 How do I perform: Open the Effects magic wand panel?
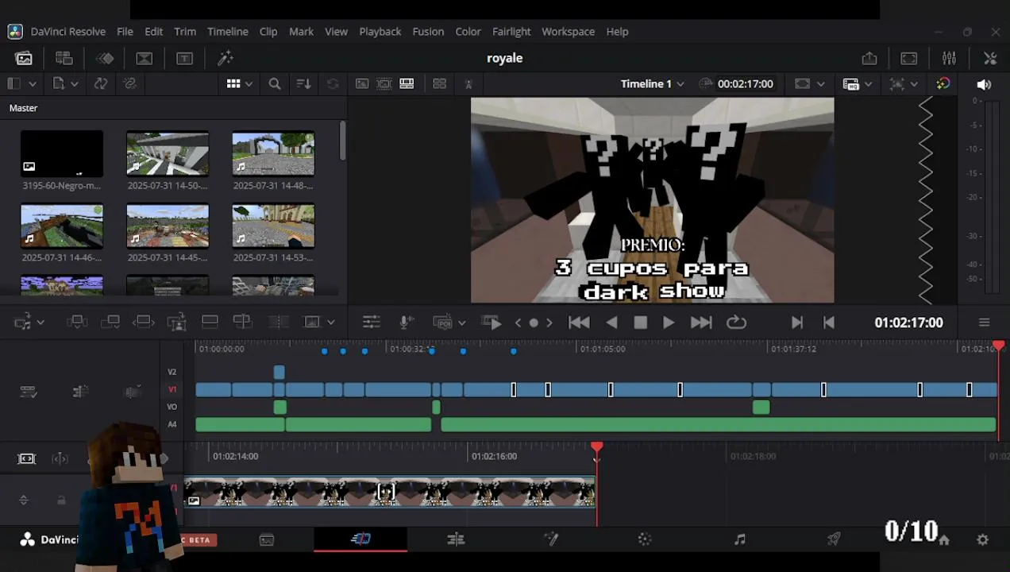point(225,58)
